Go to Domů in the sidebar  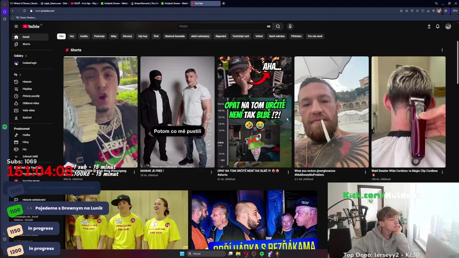tap(30, 37)
